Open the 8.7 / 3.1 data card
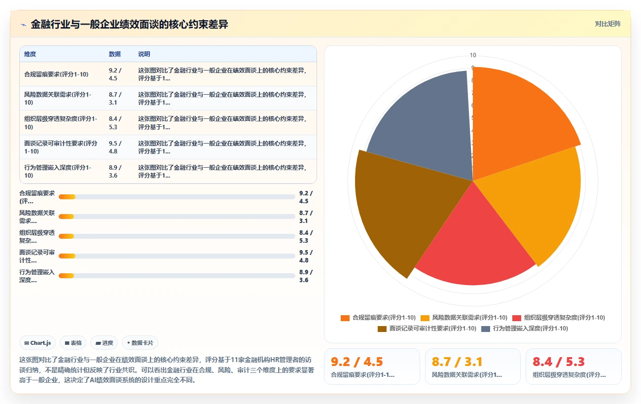This screenshot has height=404, width=641. point(472,367)
